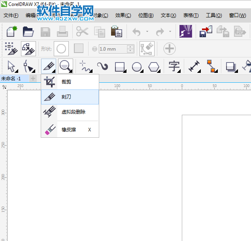
Task: Choose the 橡皮擦 (Eraser) flyout entry
Action: click(x=70, y=129)
